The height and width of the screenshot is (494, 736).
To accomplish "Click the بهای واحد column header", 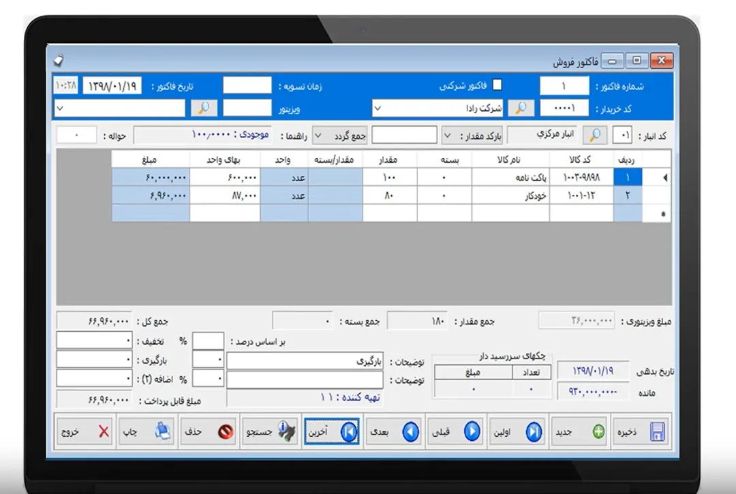I will click(224, 159).
